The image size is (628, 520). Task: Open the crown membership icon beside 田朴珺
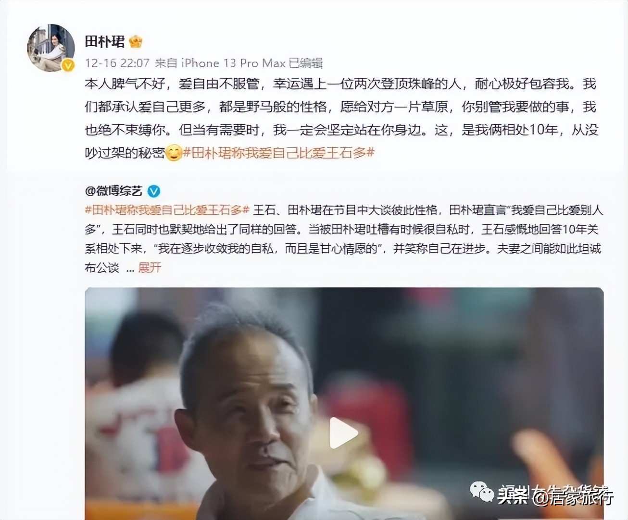[x=136, y=42]
